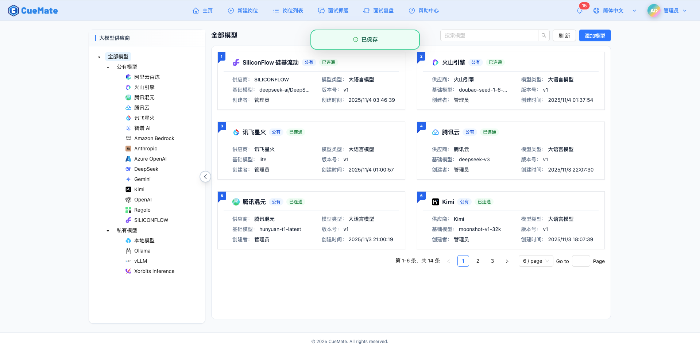Screen dimensions: 700x350
Task: Click the search magnifier icon in model search
Action: click(544, 35)
